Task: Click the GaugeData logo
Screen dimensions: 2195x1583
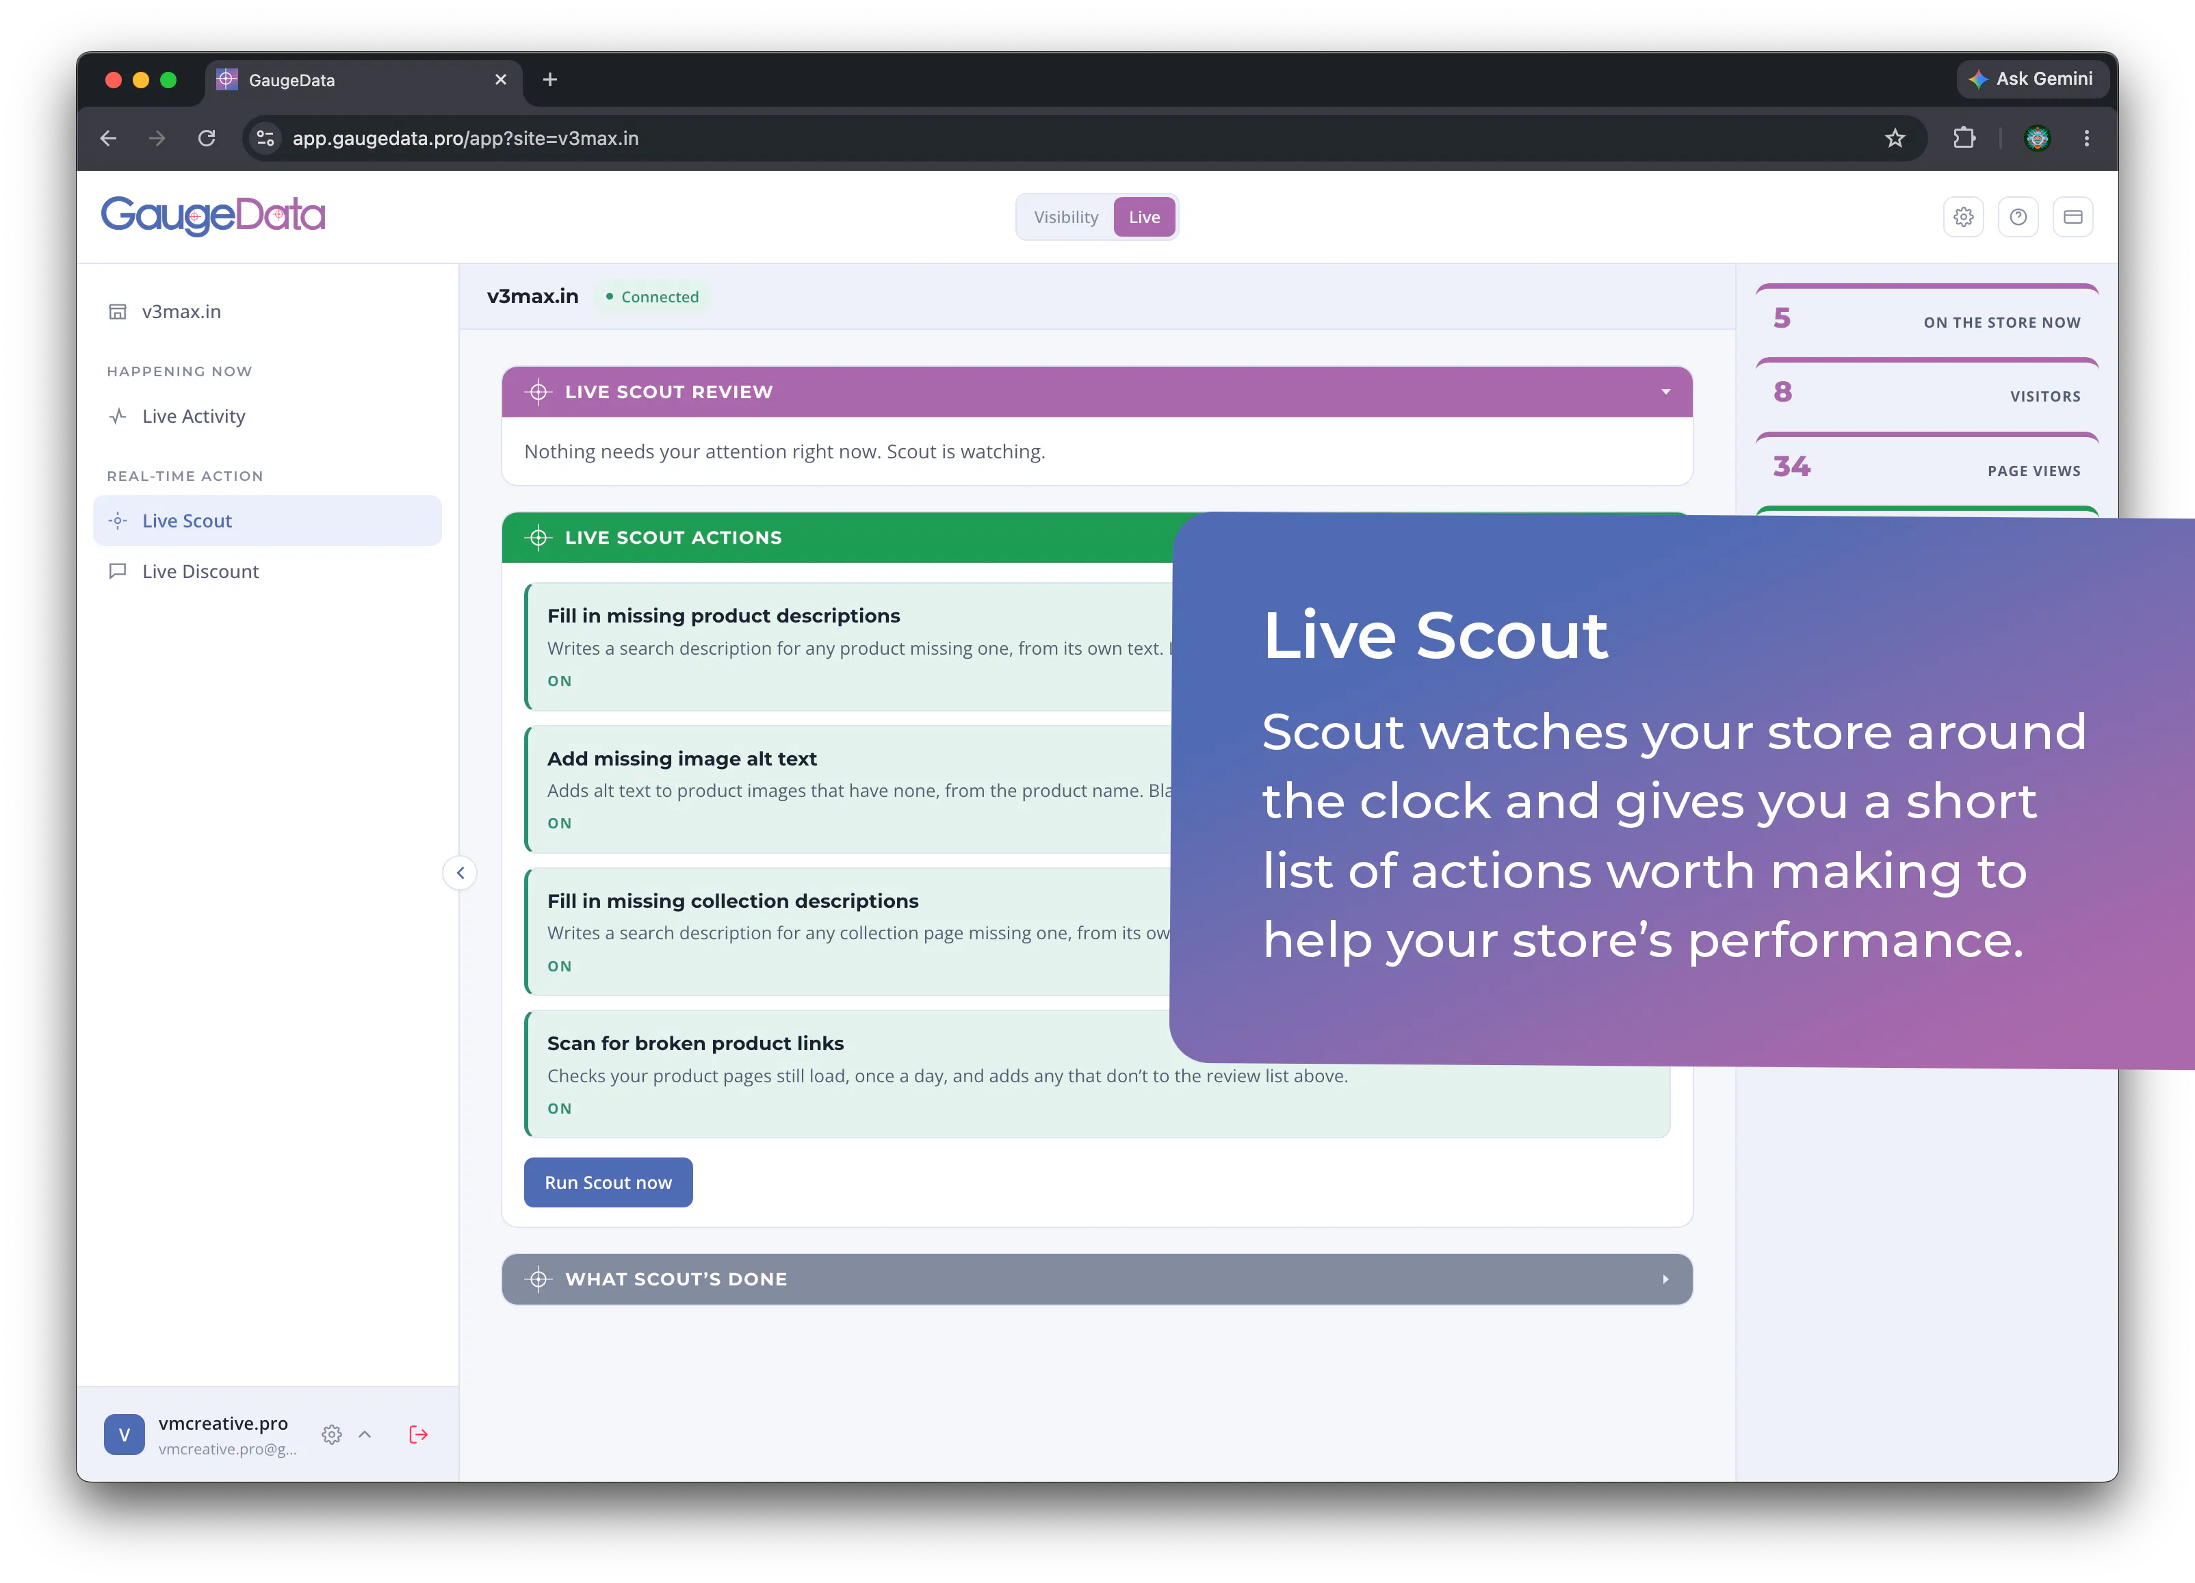Action: pyautogui.click(x=213, y=215)
